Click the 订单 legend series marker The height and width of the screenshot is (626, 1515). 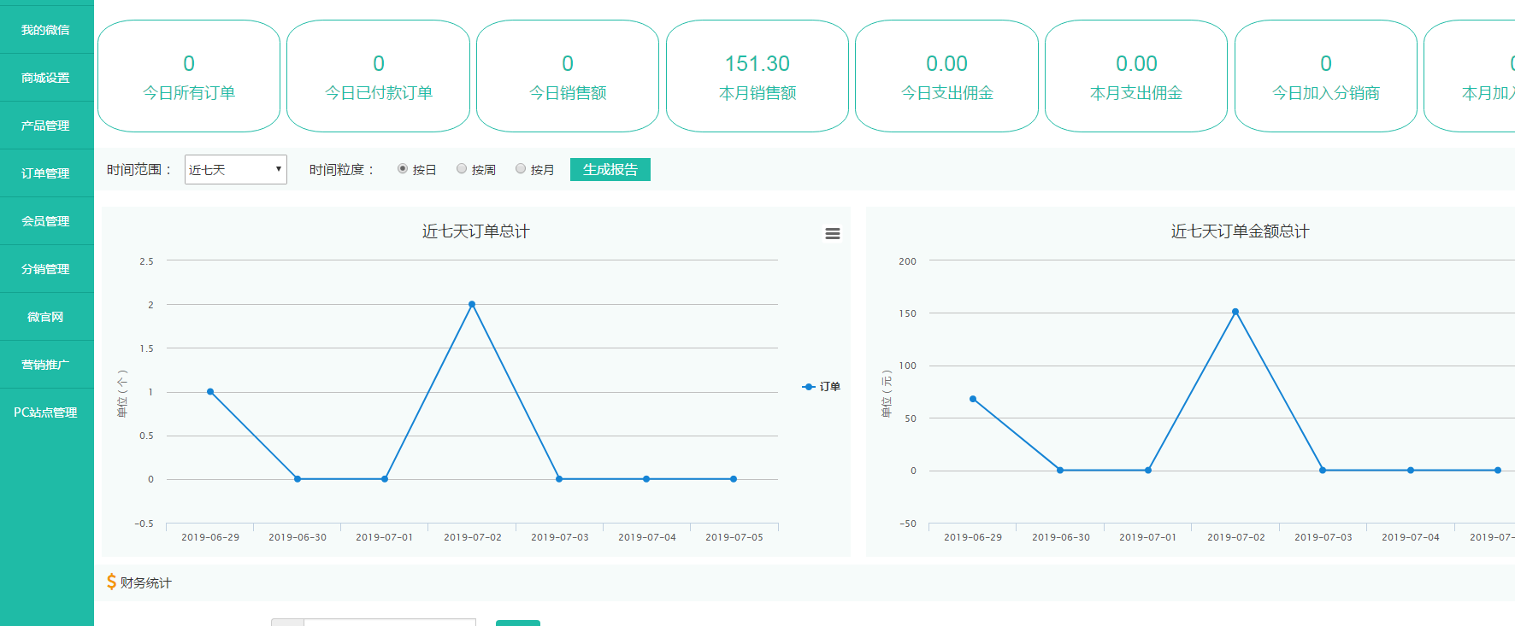click(809, 387)
